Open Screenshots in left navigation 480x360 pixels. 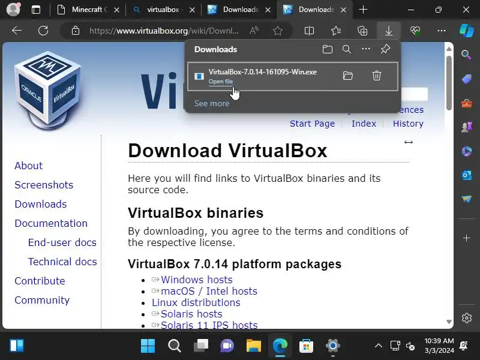(x=44, y=185)
